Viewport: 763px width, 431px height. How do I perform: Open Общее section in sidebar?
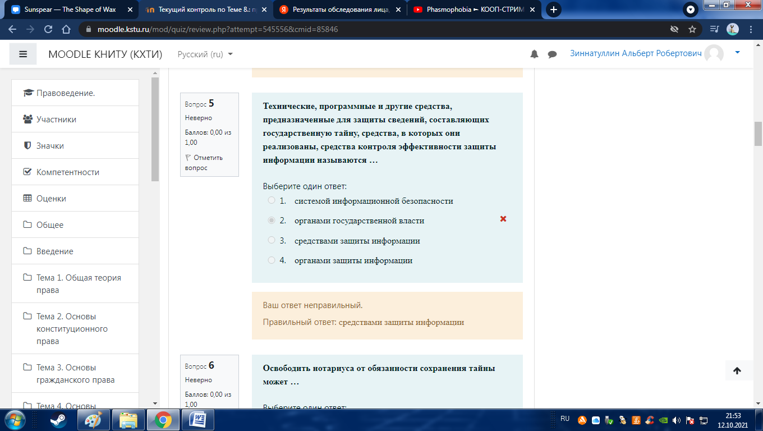(75, 224)
